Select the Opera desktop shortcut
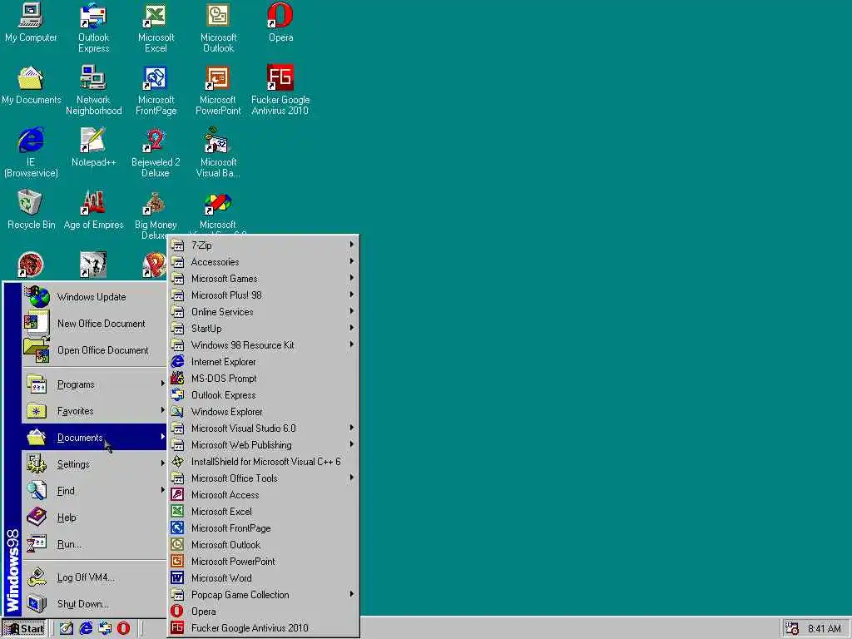The width and height of the screenshot is (852, 639). pos(280,22)
